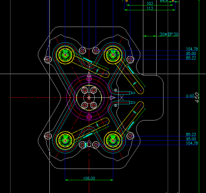Pick the lower 104.78 ordinate label
Screen dimensions: 206x193
(x=192, y=143)
